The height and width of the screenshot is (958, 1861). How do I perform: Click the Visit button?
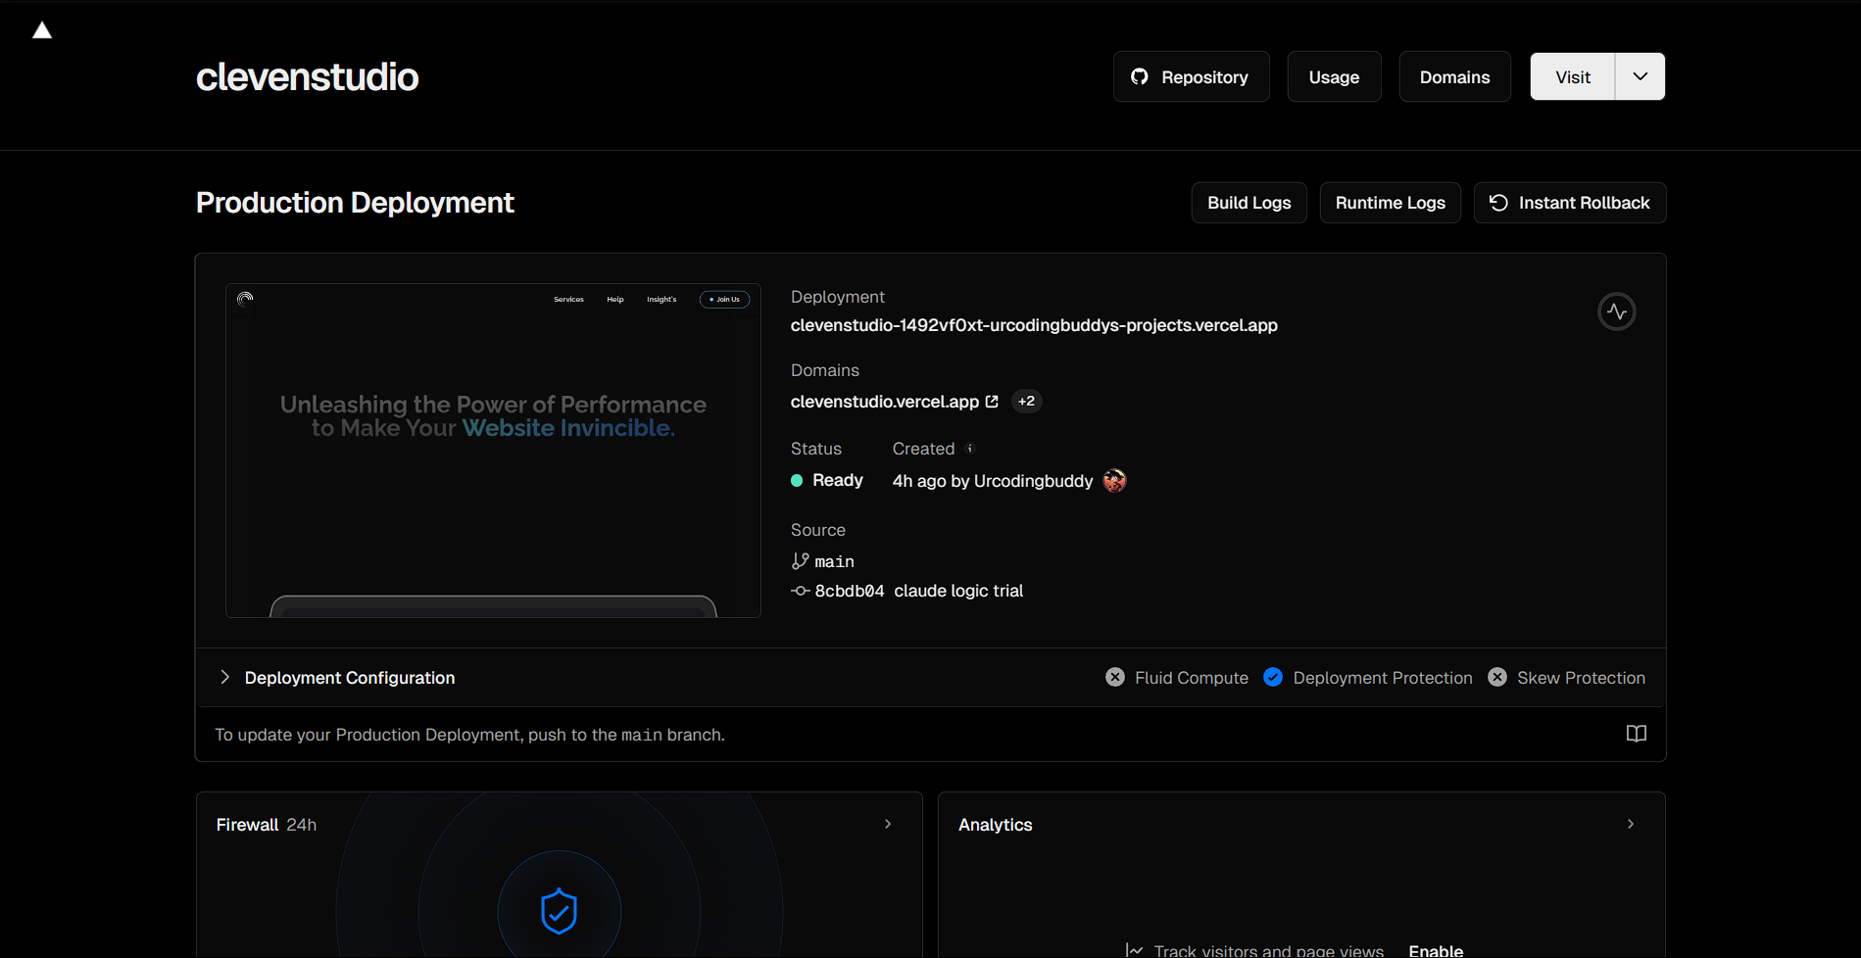(1573, 76)
